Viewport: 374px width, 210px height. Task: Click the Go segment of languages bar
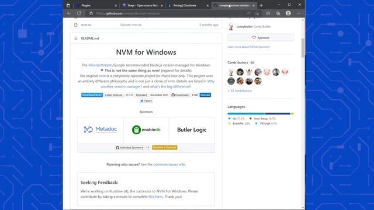(x=246, y=114)
